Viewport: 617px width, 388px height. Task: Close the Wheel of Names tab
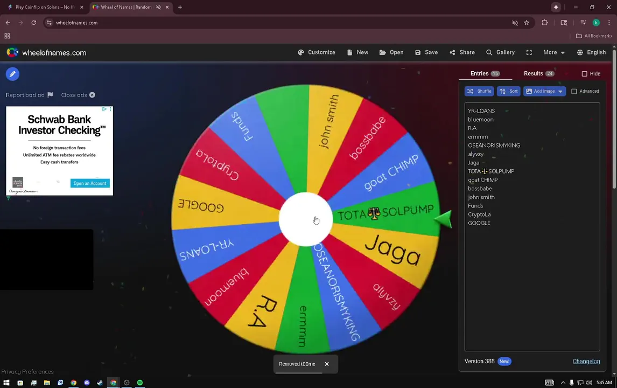coord(167,7)
